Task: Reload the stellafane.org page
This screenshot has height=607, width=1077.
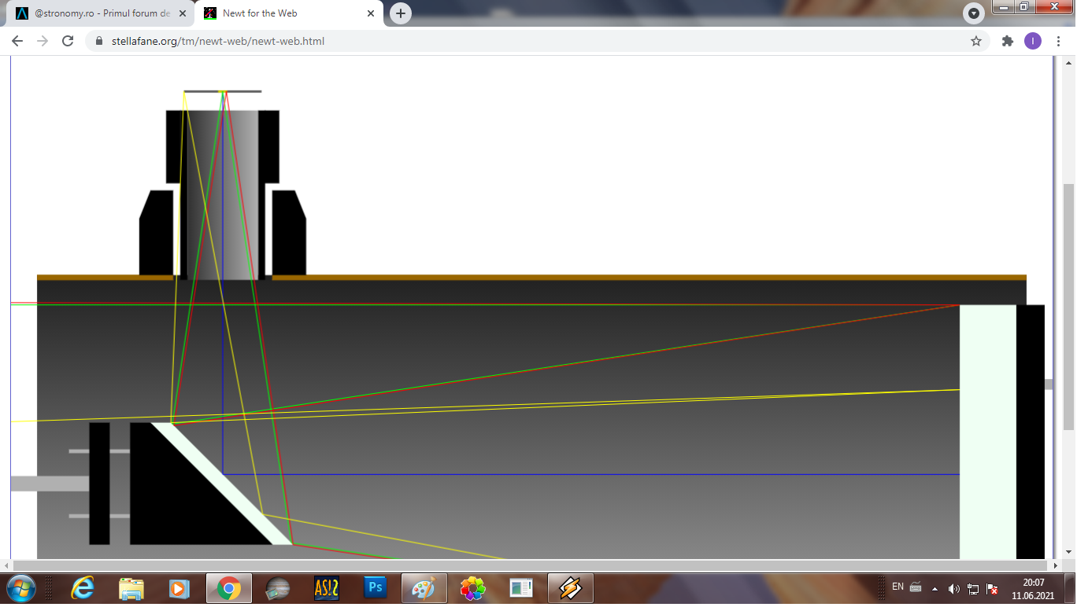Action: [x=68, y=41]
